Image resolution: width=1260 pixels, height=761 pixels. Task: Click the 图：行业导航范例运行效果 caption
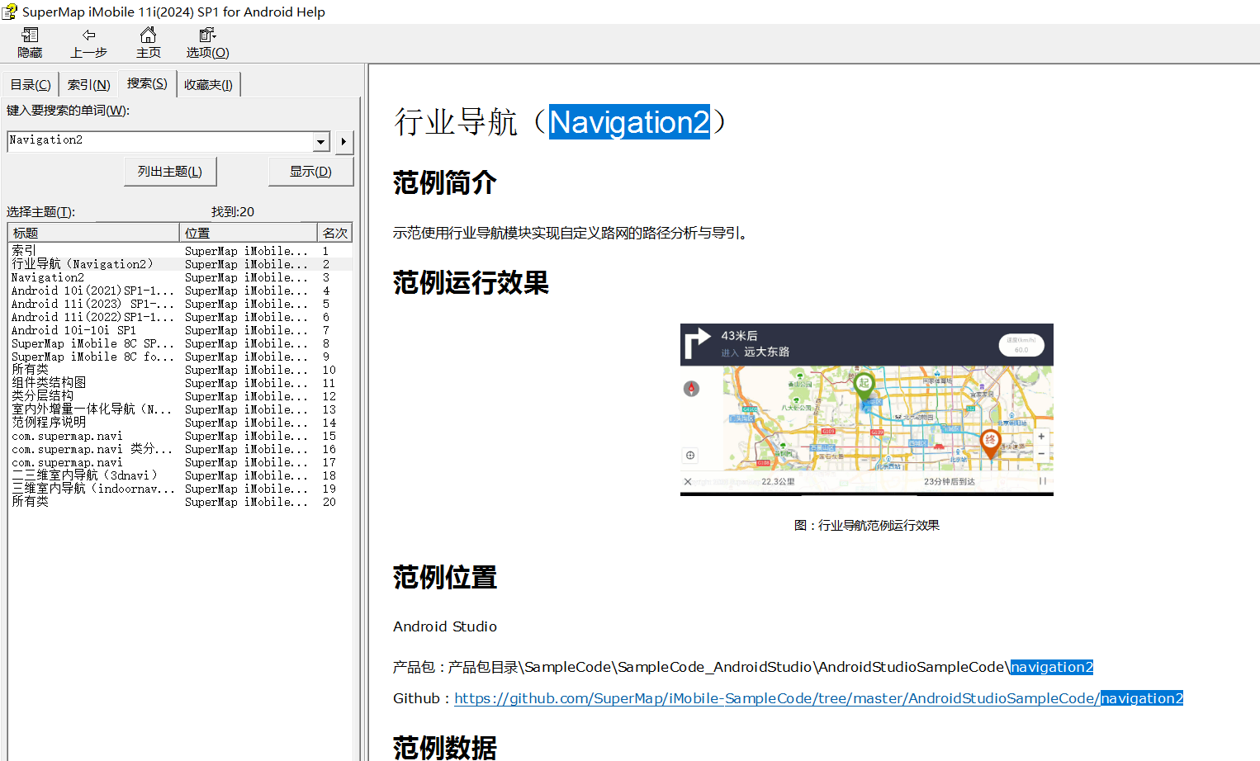[867, 526]
